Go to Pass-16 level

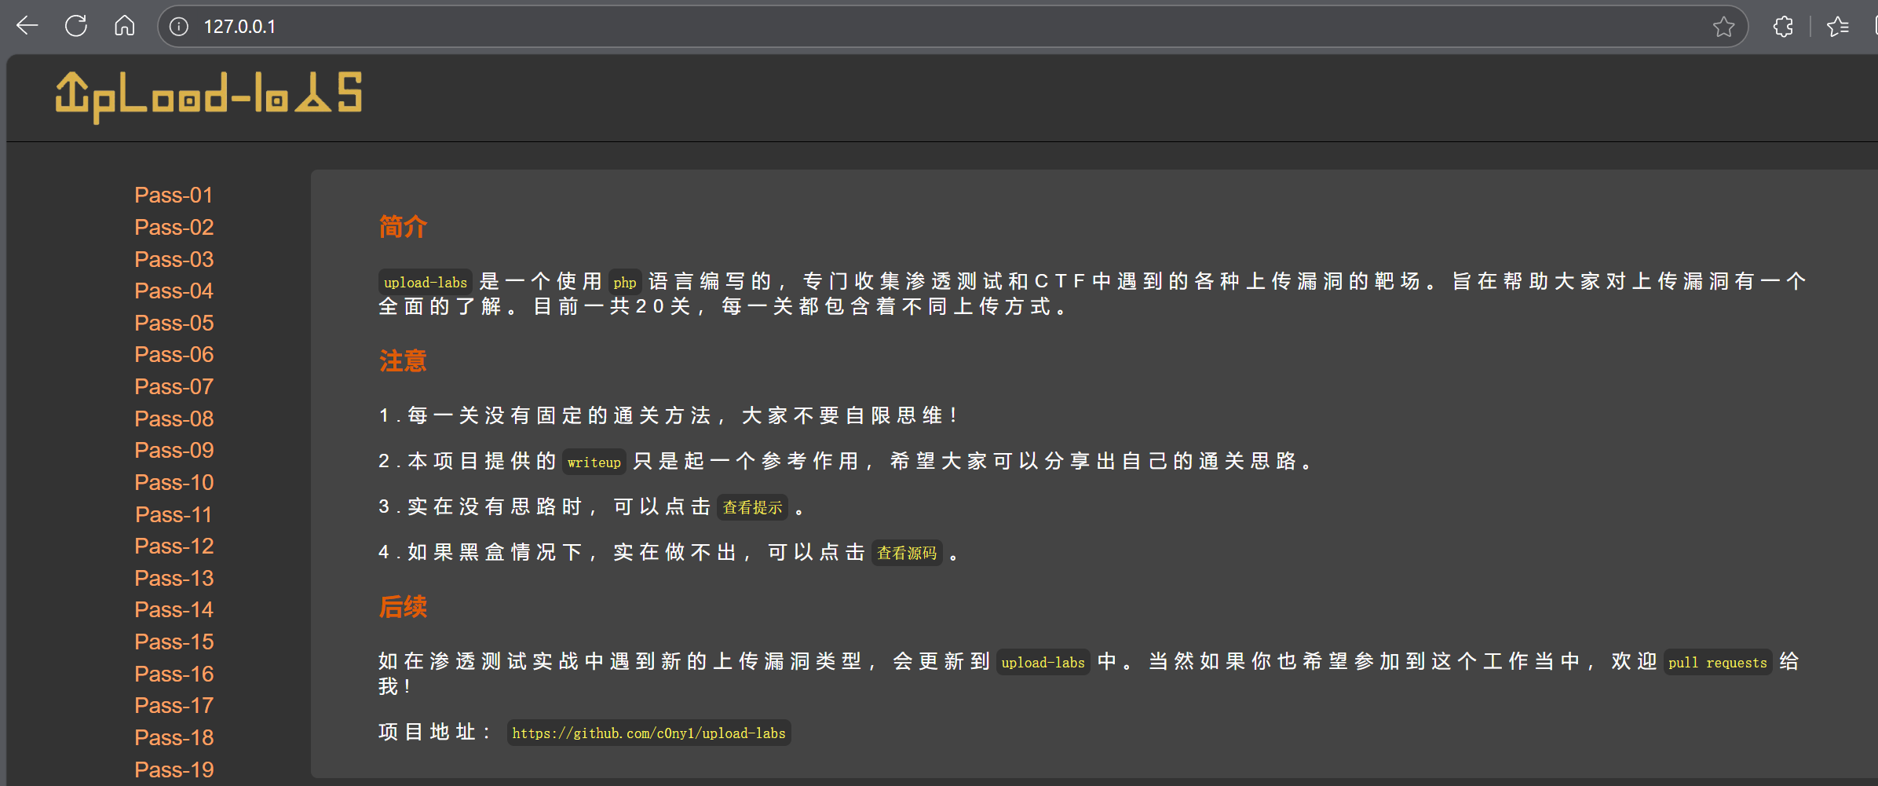tap(174, 674)
